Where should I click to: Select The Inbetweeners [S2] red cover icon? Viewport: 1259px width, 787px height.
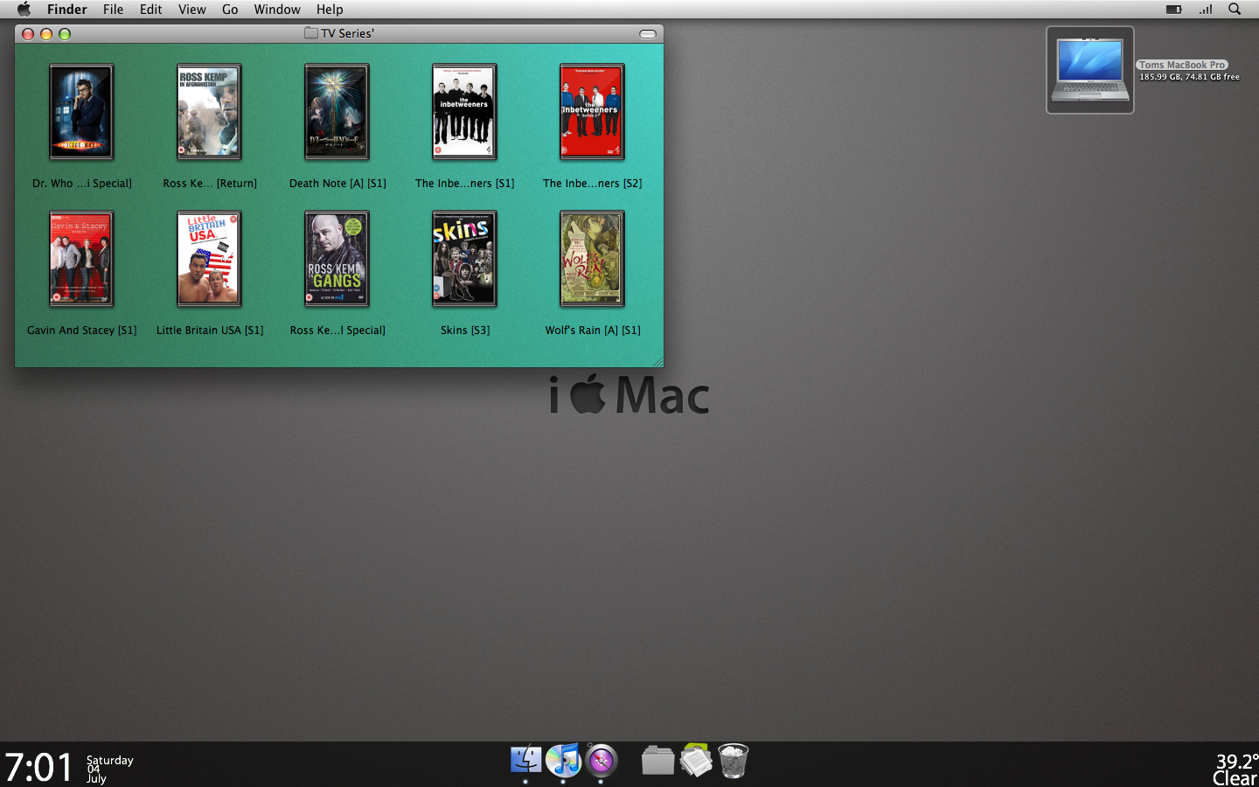[592, 111]
